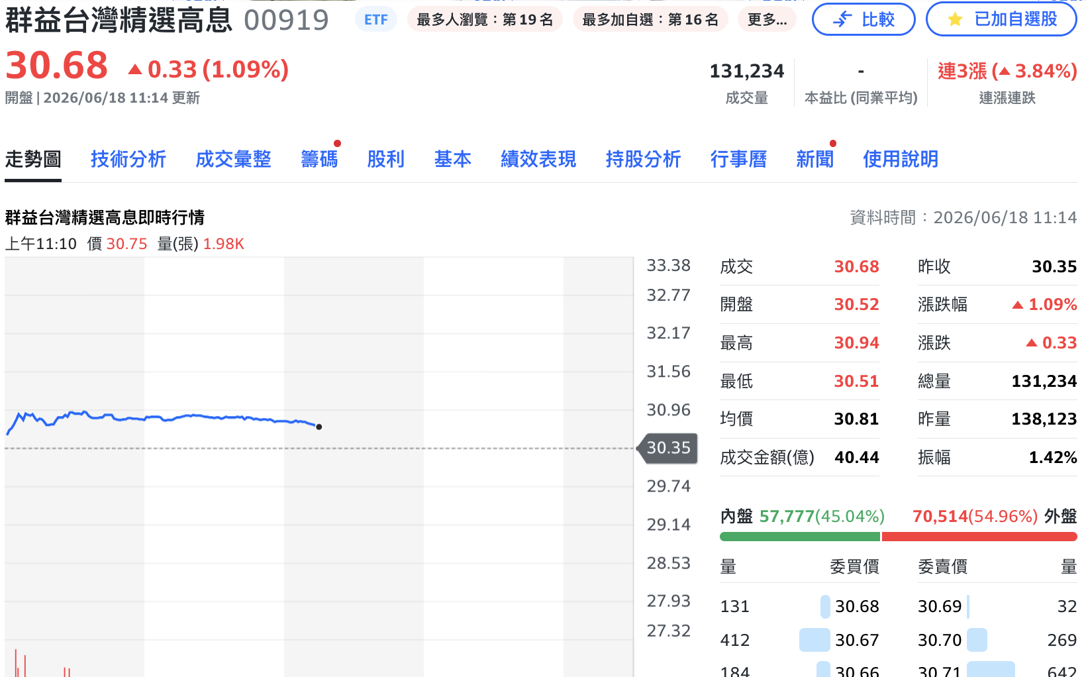Click the 開盤 30.52 value
The height and width of the screenshot is (677, 1086).
coord(856,304)
